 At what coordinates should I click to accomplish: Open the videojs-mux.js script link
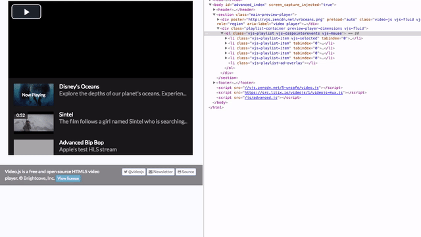click(x=293, y=92)
